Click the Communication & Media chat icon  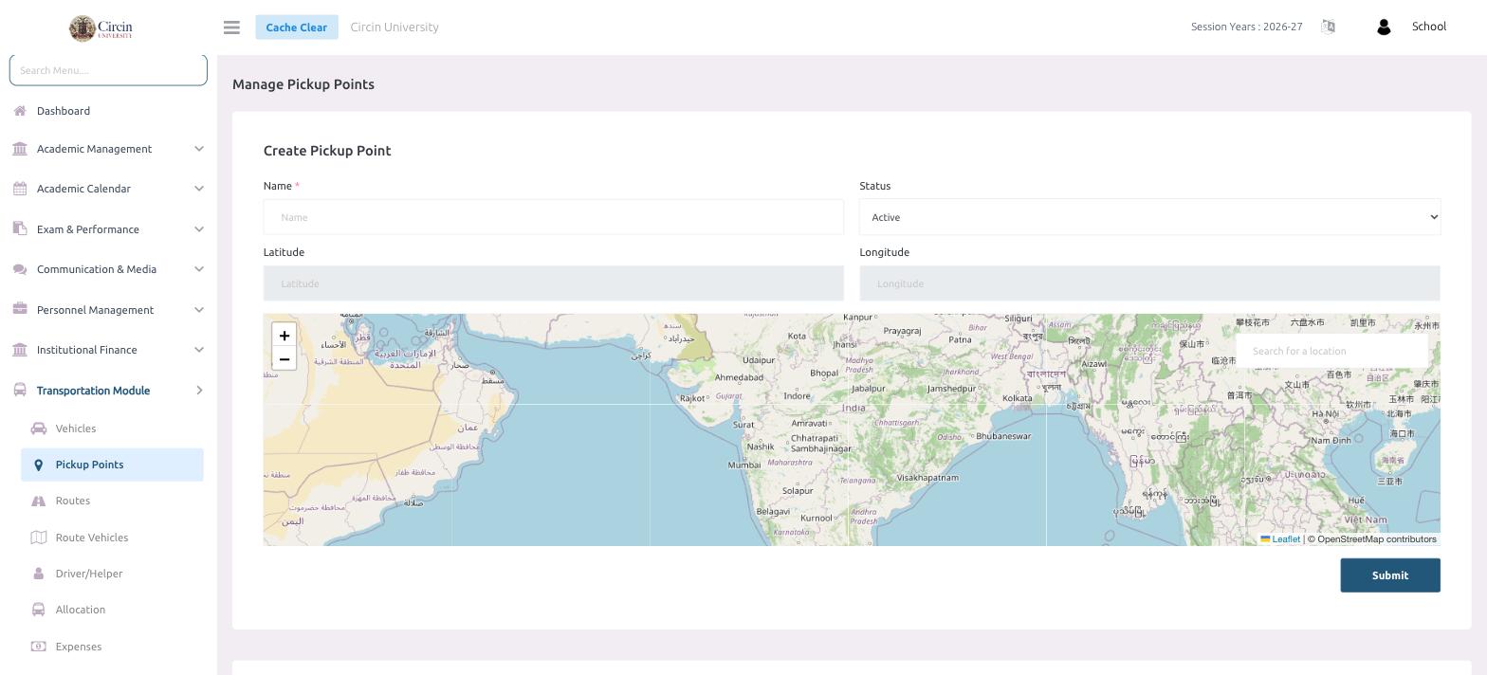[x=20, y=269]
